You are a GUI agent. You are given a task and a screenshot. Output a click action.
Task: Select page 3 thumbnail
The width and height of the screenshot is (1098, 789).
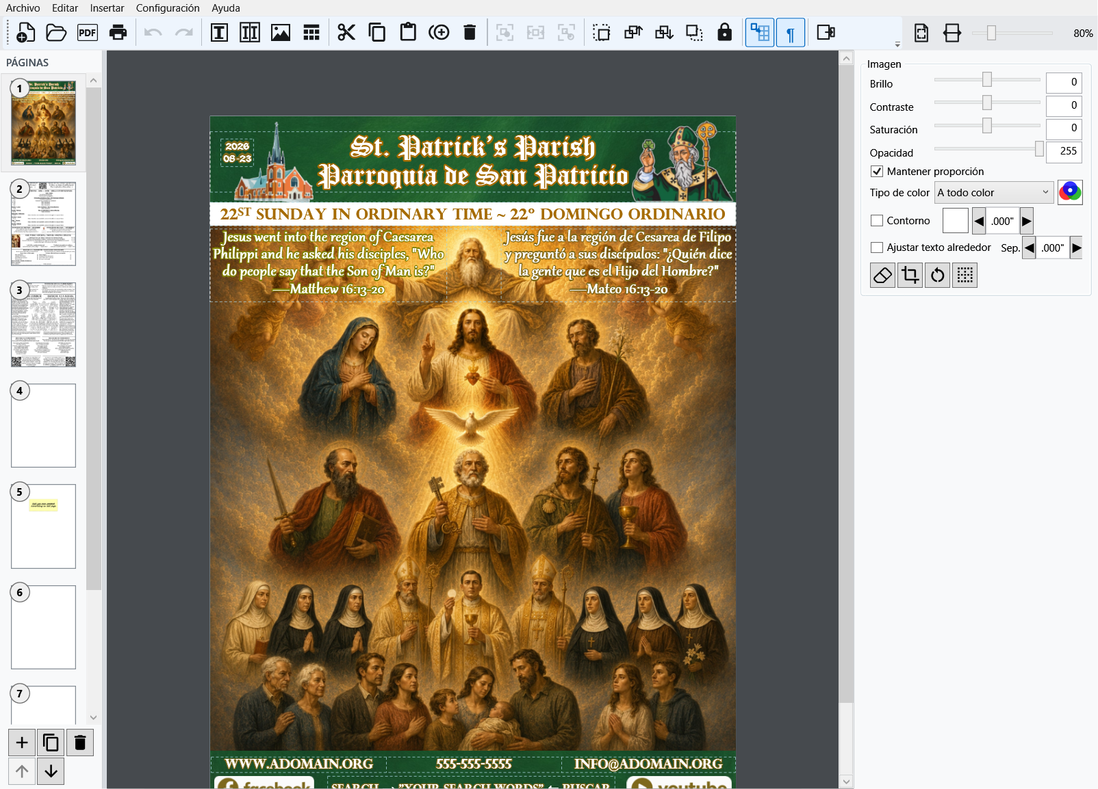pyautogui.click(x=43, y=325)
